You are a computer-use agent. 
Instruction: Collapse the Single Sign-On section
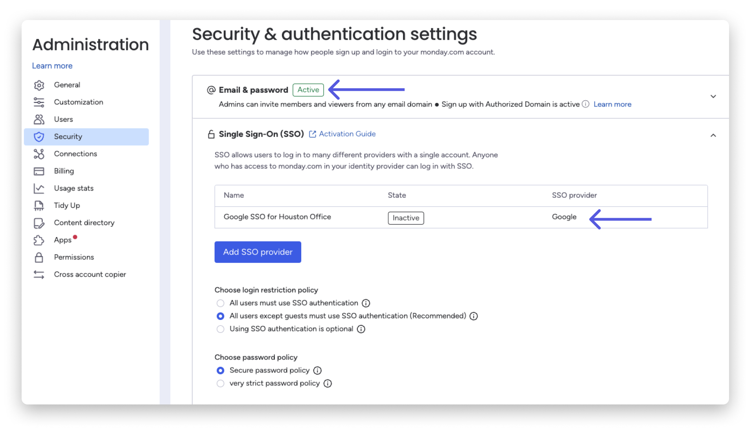713,135
